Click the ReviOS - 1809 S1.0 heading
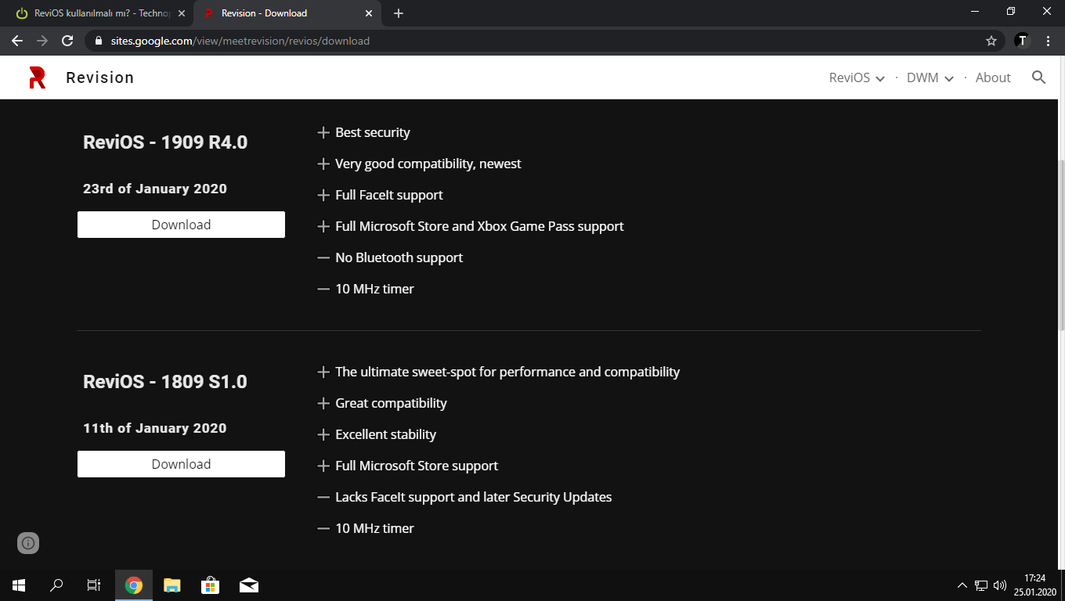1065x601 pixels. (x=165, y=382)
